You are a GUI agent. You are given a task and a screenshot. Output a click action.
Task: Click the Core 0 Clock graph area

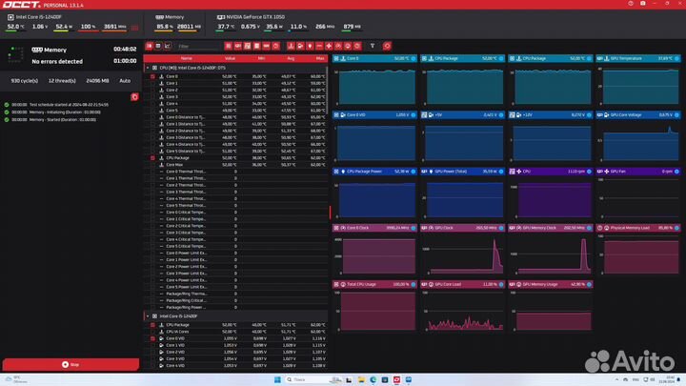pyautogui.click(x=375, y=254)
